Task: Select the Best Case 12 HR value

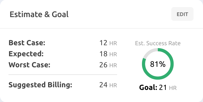Action: coord(108,43)
